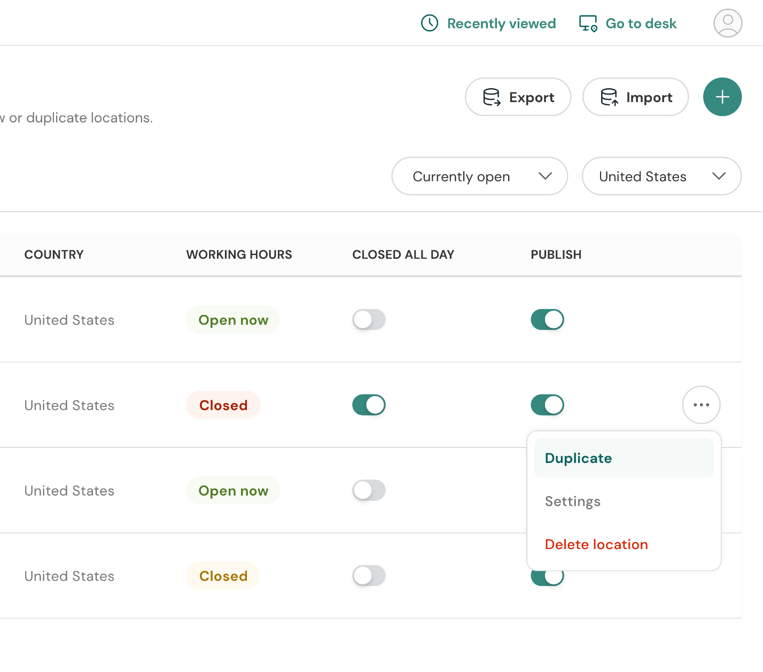Turn off Closed All Day for Closed row
The height and width of the screenshot is (672, 763).
pos(369,405)
